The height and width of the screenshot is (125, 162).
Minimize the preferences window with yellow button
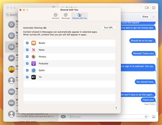point(24,10)
